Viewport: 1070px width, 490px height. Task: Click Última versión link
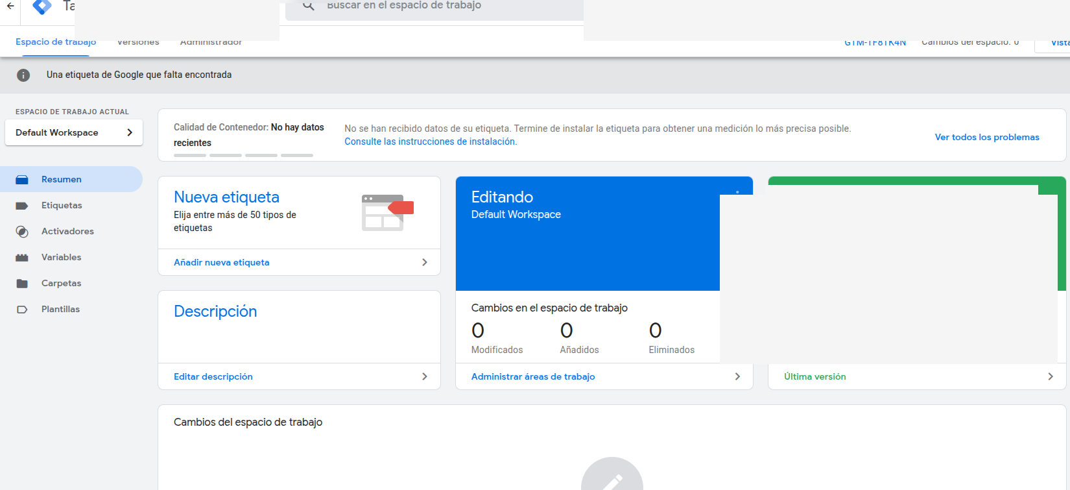click(x=815, y=376)
